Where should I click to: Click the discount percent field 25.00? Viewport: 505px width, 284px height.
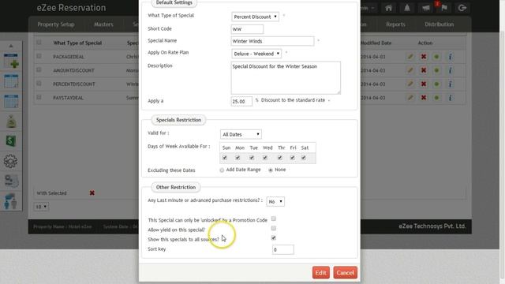(x=241, y=102)
